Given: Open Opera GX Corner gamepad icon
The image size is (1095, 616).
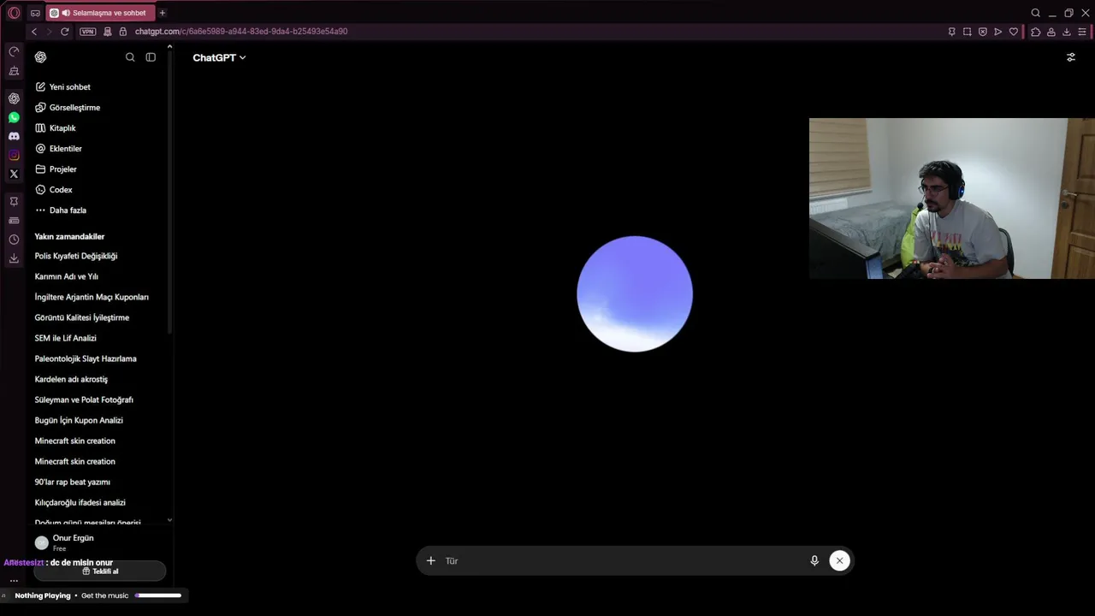Looking at the screenshot, I should coord(35,13).
